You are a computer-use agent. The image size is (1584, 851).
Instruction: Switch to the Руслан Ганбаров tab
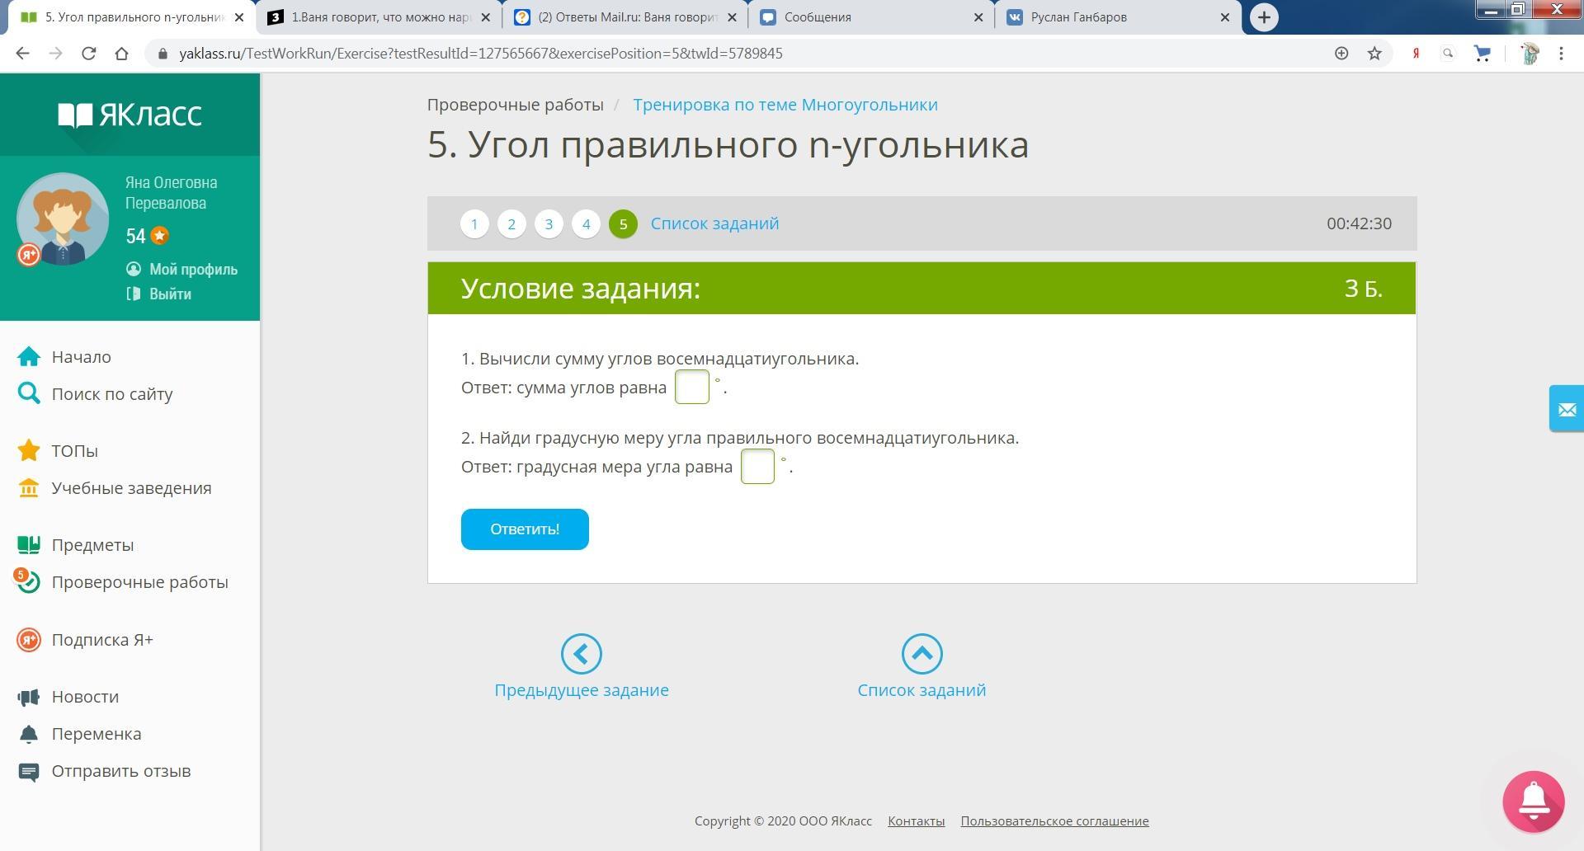[1119, 17]
